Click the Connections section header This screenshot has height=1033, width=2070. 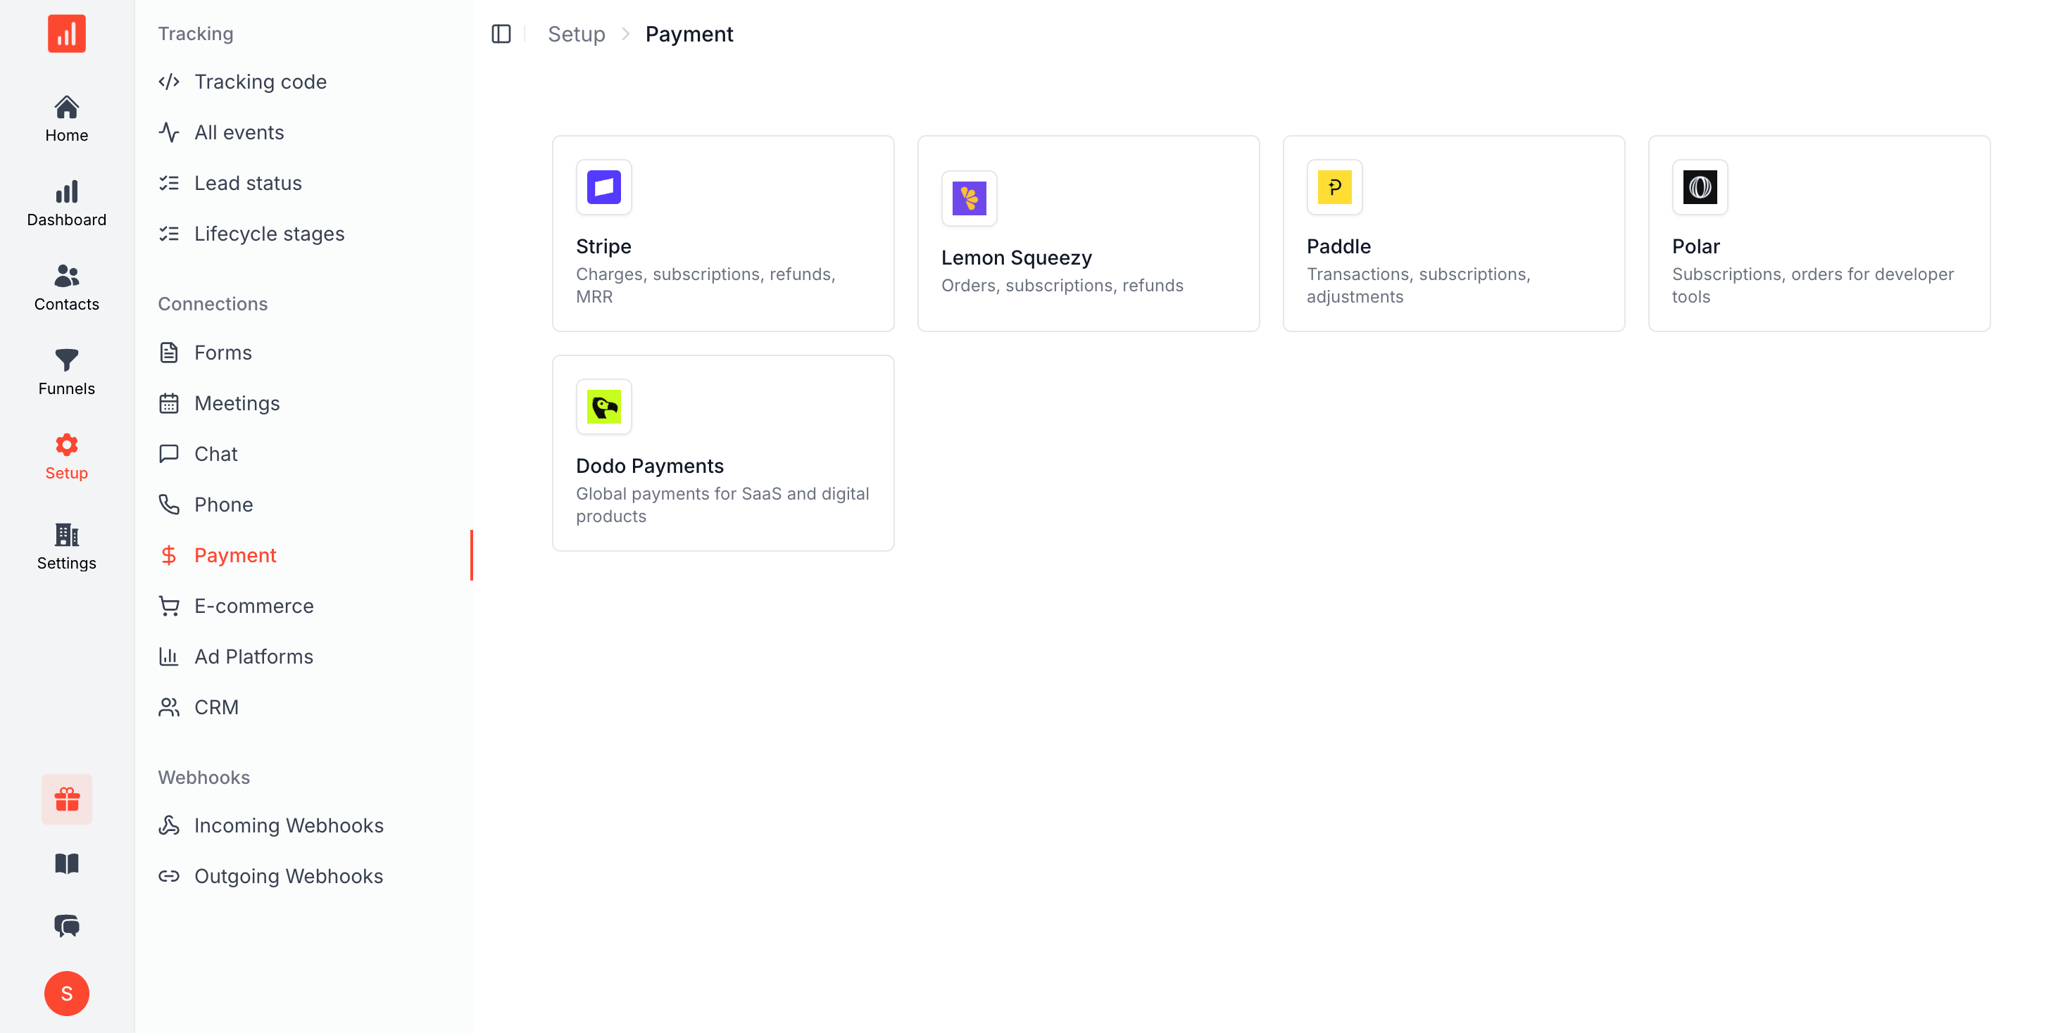(212, 303)
